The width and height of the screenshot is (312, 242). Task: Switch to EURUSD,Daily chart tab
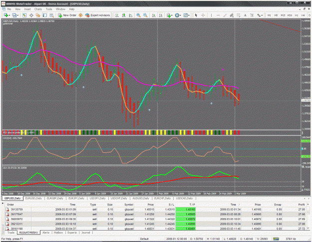[33, 198]
